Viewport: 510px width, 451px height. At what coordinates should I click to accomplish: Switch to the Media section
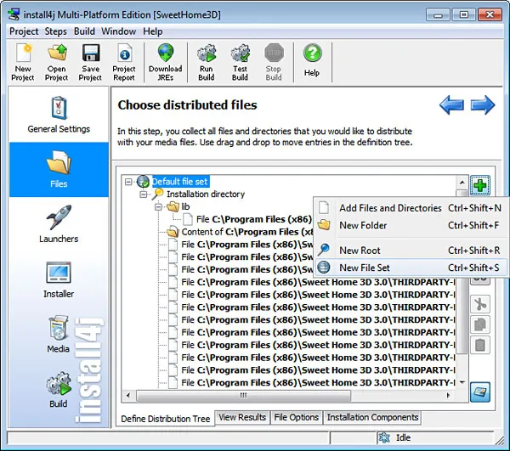[58, 334]
